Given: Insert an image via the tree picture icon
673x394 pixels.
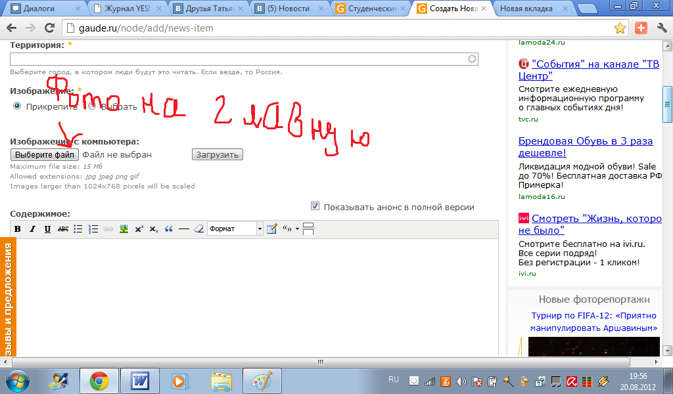Looking at the screenshot, I should coord(124,229).
